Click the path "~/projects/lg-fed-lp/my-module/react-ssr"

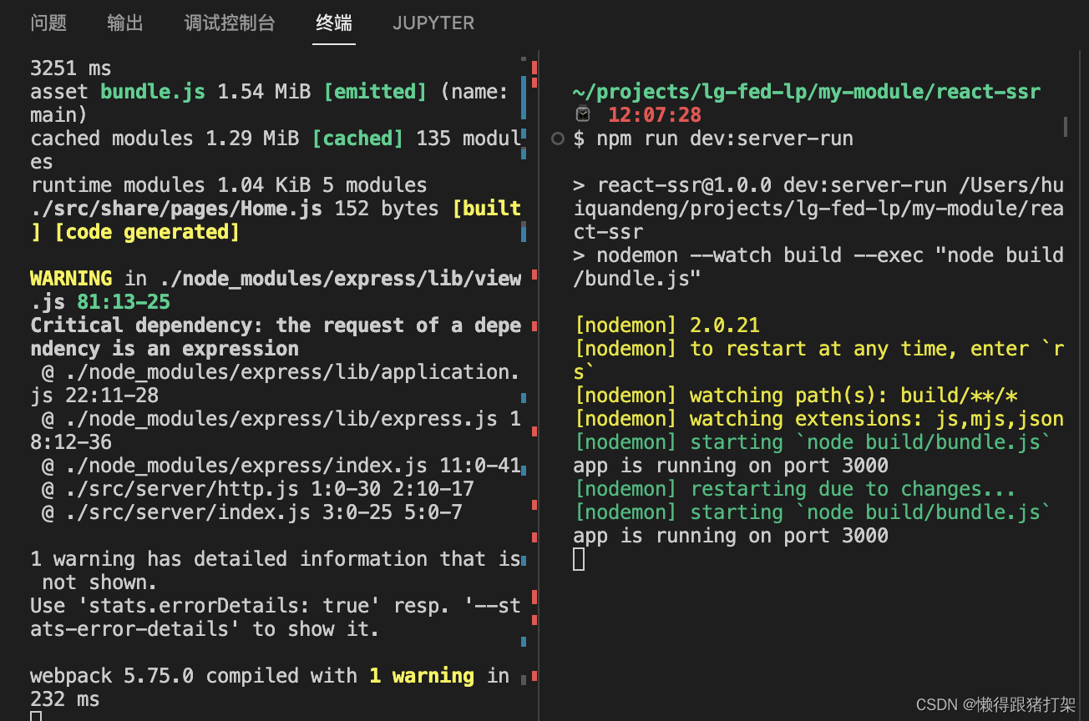tap(807, 92)
